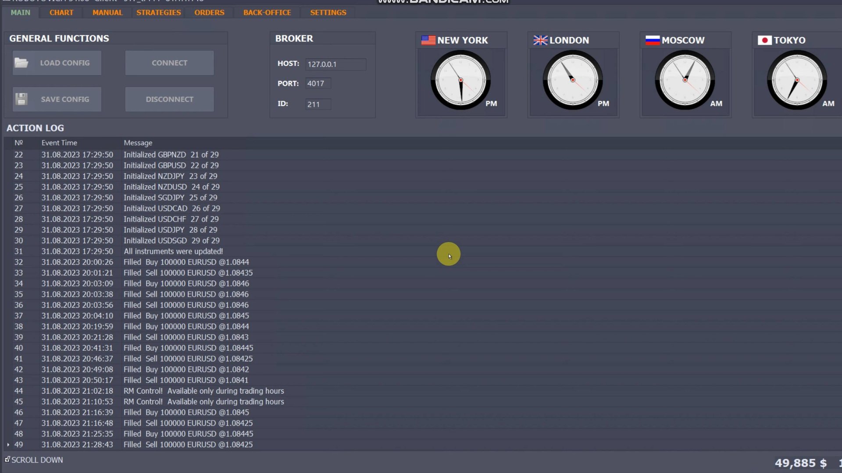Click the US flag next to New York
Screen dimensions: 842x473
[x=428, y=40]
